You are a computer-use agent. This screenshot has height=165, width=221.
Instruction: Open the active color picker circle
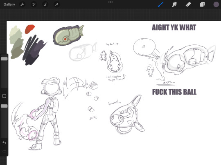coord(216,4)
